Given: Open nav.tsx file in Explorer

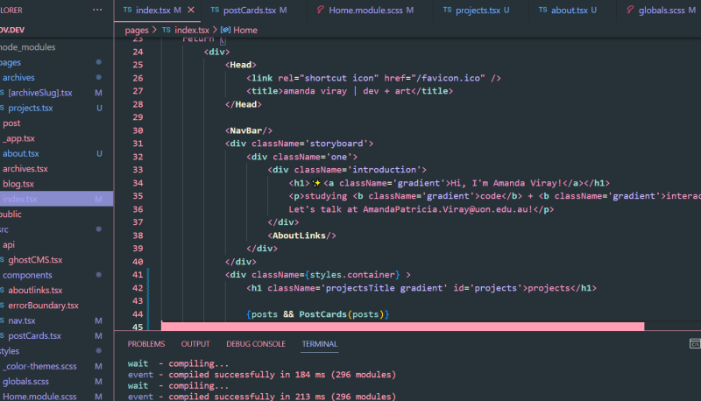Looking at the screenshot, I should tap(21, 320).
